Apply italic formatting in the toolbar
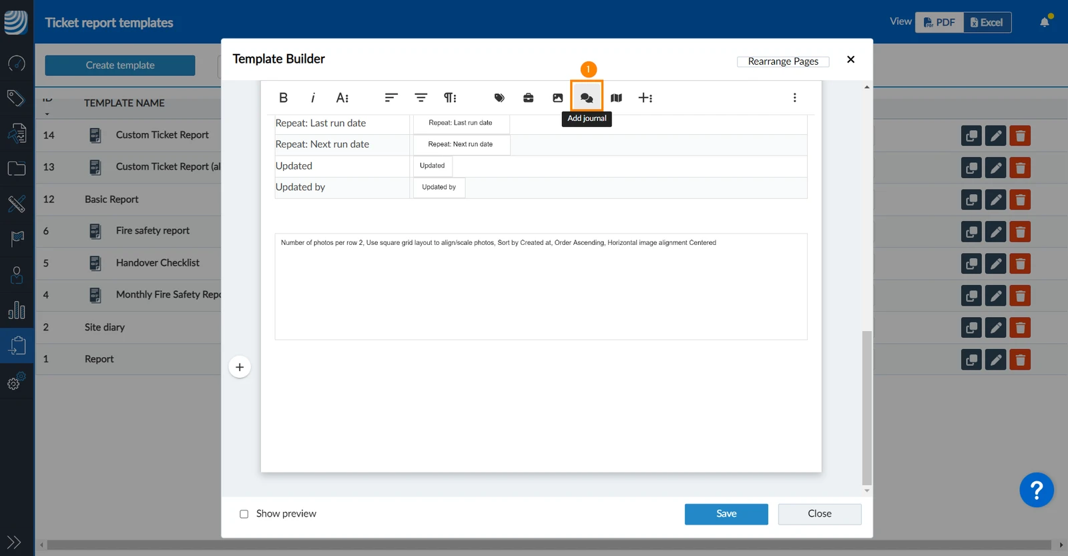Image resolution: width=1068 pixels, height=556 pixels. [x=312, y=97]
